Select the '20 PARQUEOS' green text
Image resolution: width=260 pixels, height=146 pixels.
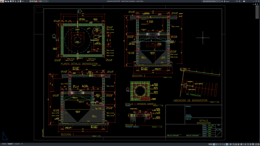click(x=193, y=94)
